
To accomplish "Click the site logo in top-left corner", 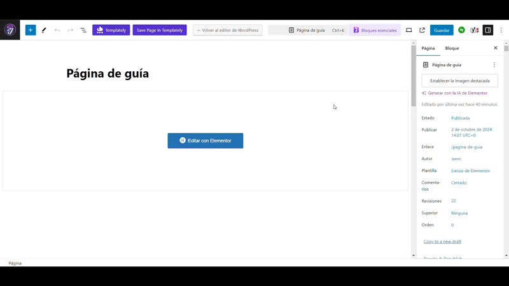I will [10, 30].
